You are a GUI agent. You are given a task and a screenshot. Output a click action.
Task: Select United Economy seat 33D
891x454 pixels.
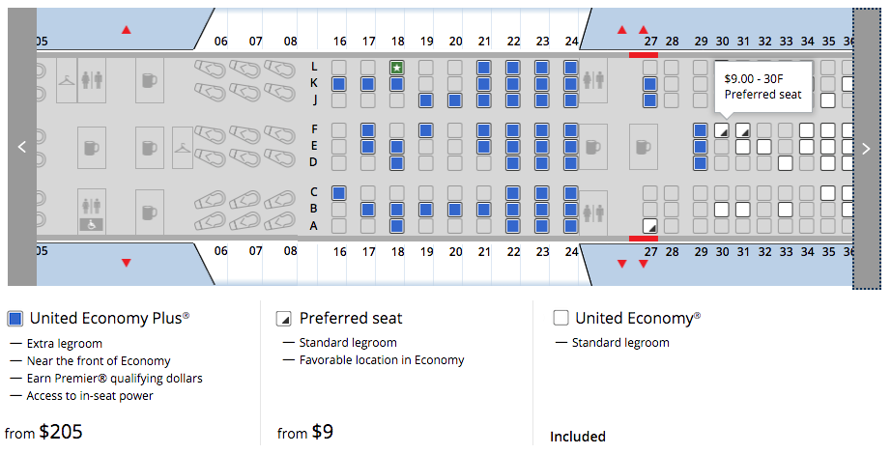(785, 162)
